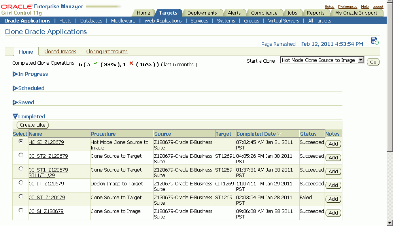Open CC_ST_Z120679 clone link
The height and width of the screenshot is (226, 393).
pos(47,198)
